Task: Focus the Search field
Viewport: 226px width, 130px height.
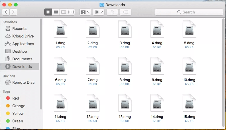Action: point(189,12)
